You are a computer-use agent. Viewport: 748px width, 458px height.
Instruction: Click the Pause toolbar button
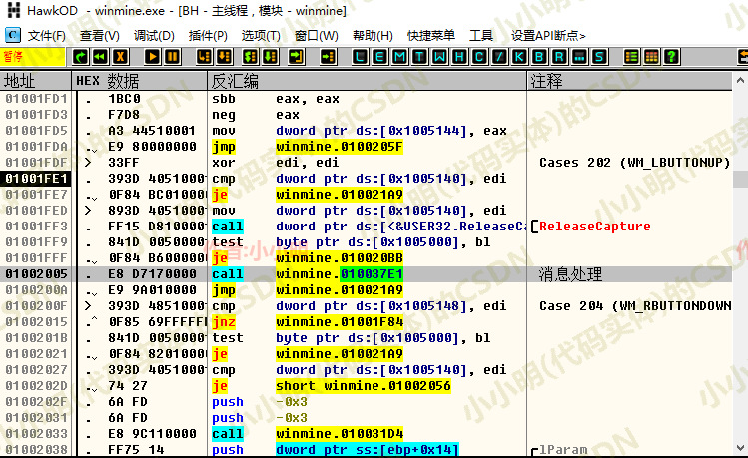172,57
